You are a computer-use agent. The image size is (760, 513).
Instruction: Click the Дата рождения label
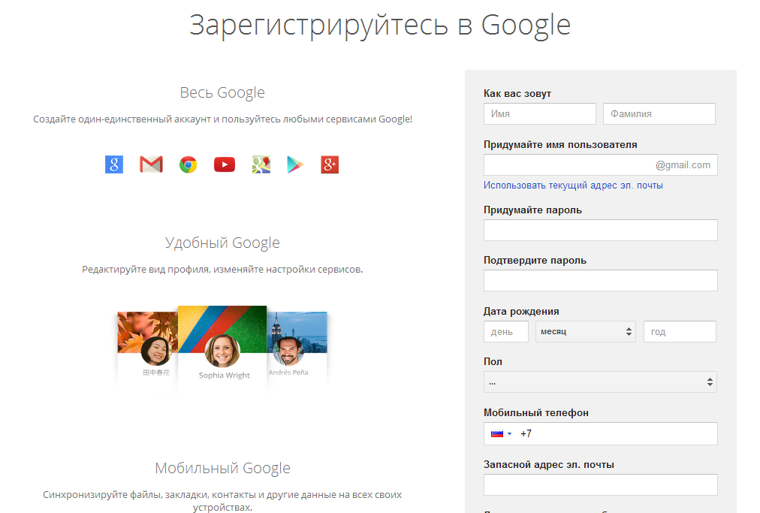click(521, 311)
